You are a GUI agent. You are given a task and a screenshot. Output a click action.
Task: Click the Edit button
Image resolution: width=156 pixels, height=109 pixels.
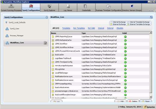coord(121,101)
